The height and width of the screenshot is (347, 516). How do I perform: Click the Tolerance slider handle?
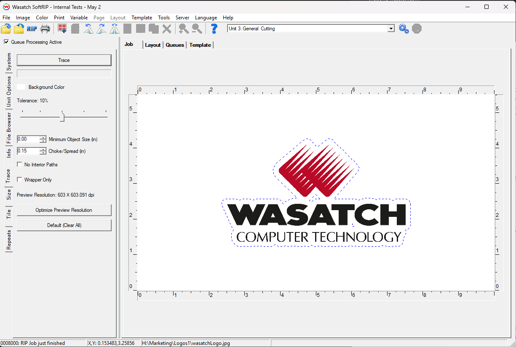(62, 117)
